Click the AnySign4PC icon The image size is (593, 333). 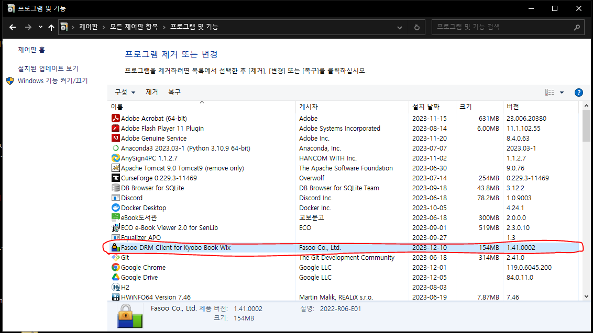[116, 158]
